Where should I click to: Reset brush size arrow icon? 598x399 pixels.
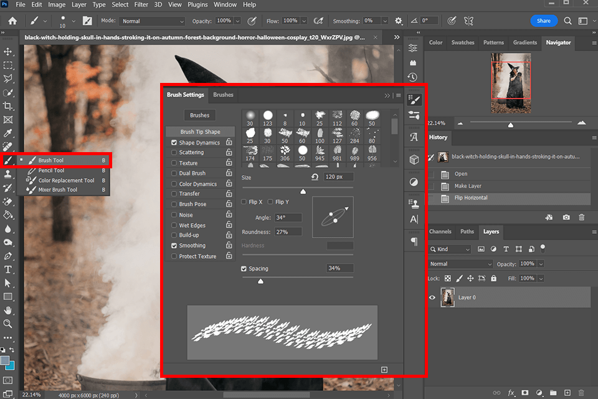315,177
